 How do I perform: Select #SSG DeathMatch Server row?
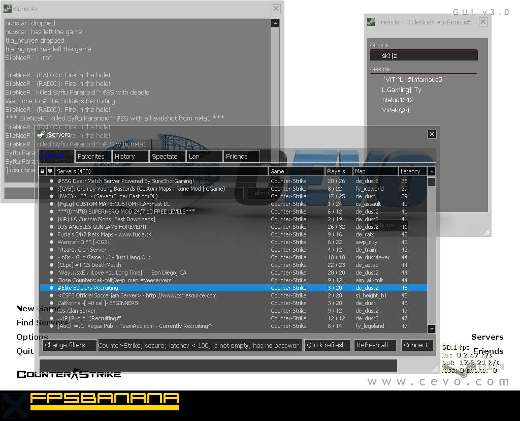point(234,181)
